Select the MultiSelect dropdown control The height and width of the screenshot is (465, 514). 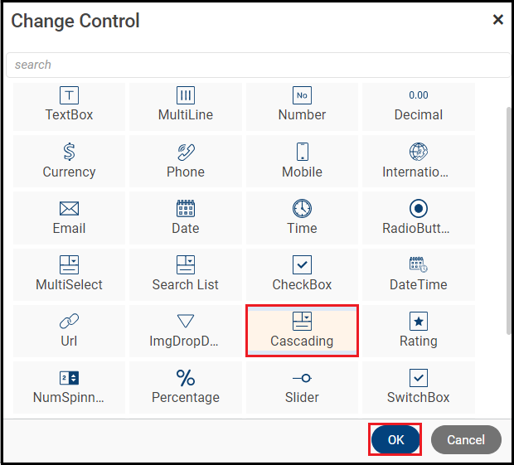pos(70,274)
